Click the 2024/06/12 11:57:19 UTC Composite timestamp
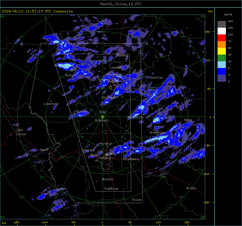242x226 pixels. (x=37, y=11)
